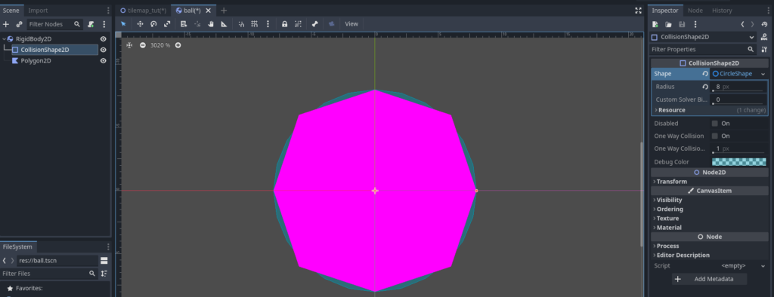Activate the Rotate Mode tool
Screen dimensions: 774x297
tap(153, 23)
